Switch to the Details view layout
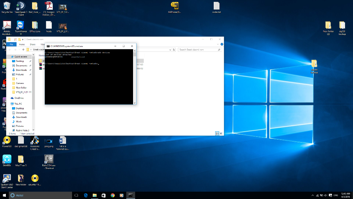Screen dimensions: 353x199 click(x=217, y=133)
